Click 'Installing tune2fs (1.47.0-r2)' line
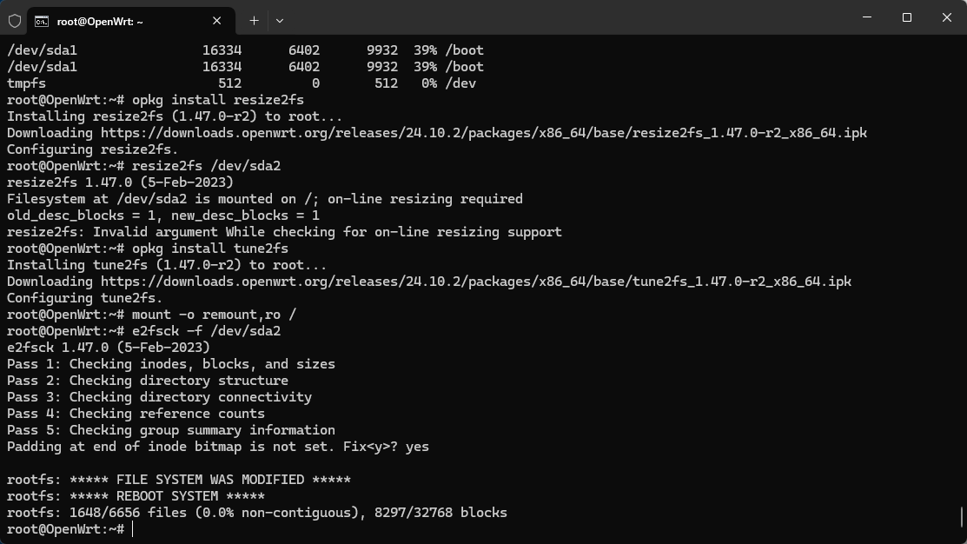 click(x=167, y=265)
